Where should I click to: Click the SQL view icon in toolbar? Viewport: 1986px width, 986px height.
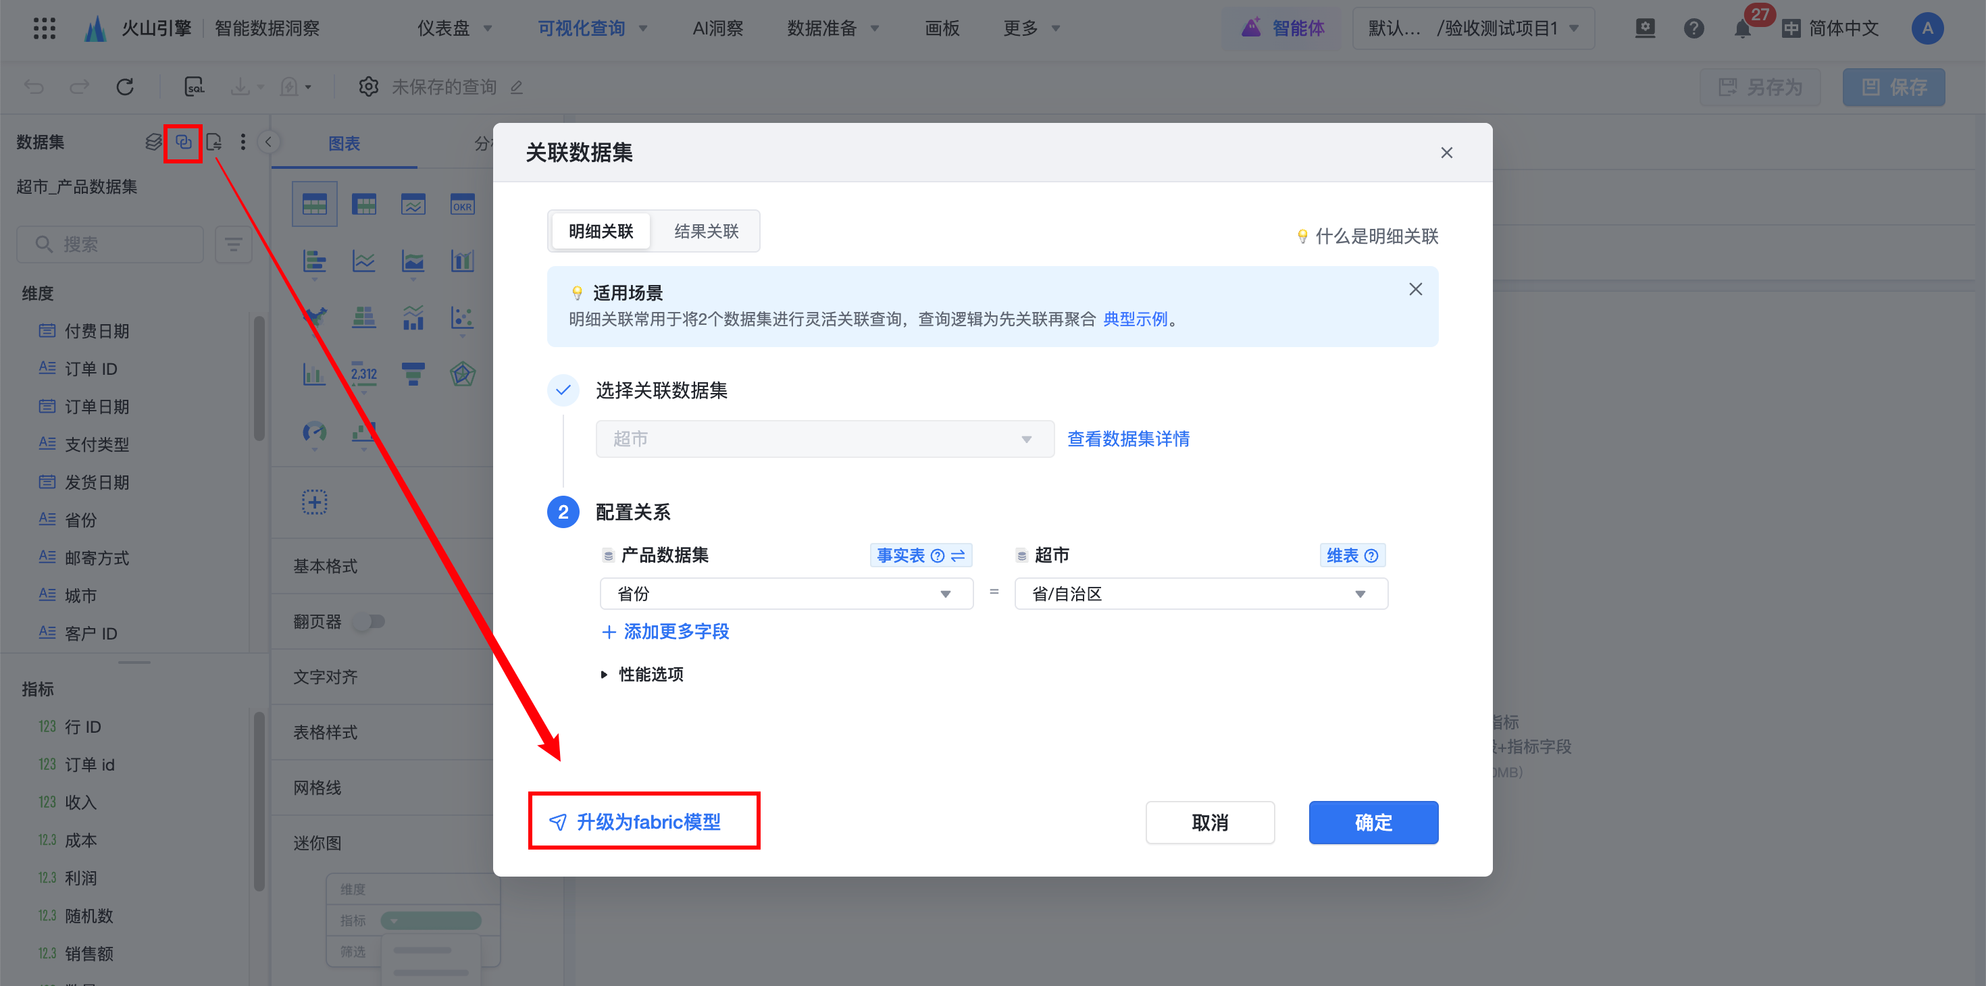coord(195,87)
